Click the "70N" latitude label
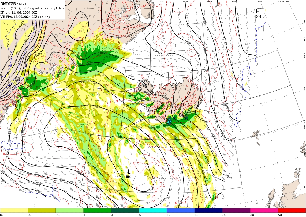Image resolution: width=306 pixels, height=217 pixels. point(282,2)
